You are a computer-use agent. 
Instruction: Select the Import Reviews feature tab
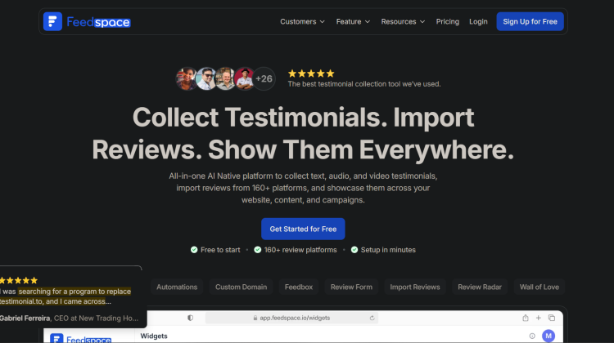[415, 287]
